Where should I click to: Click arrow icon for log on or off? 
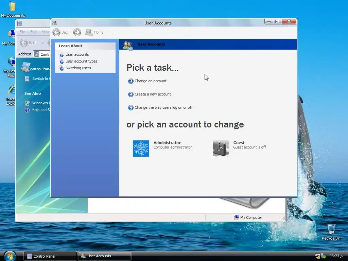coord(131,108)
